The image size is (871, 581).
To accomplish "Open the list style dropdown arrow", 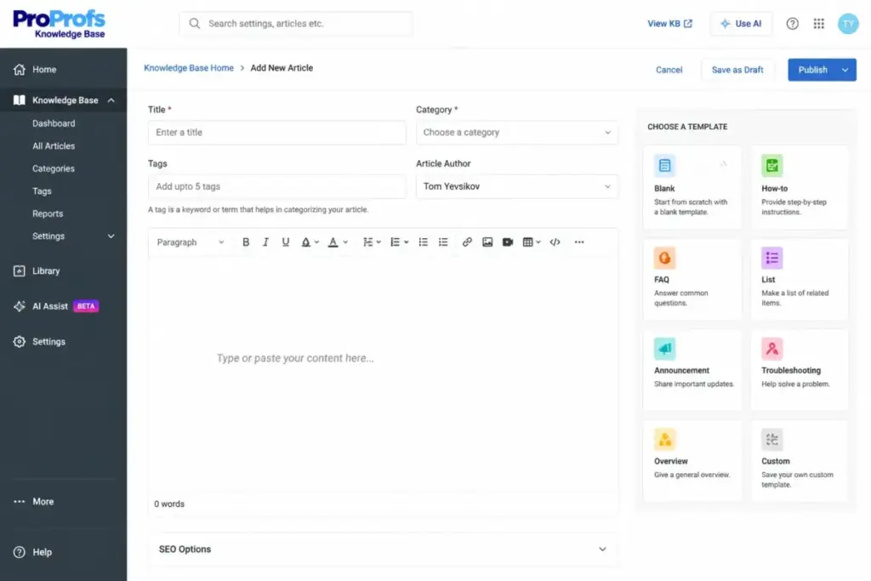I will click(406, 242).
